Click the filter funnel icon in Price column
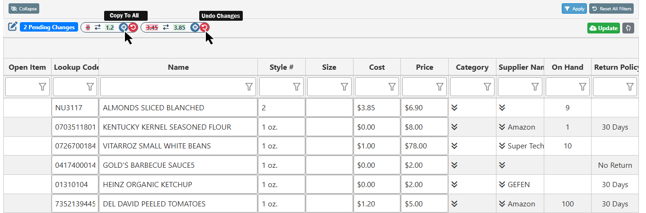 tap(440, 87)
